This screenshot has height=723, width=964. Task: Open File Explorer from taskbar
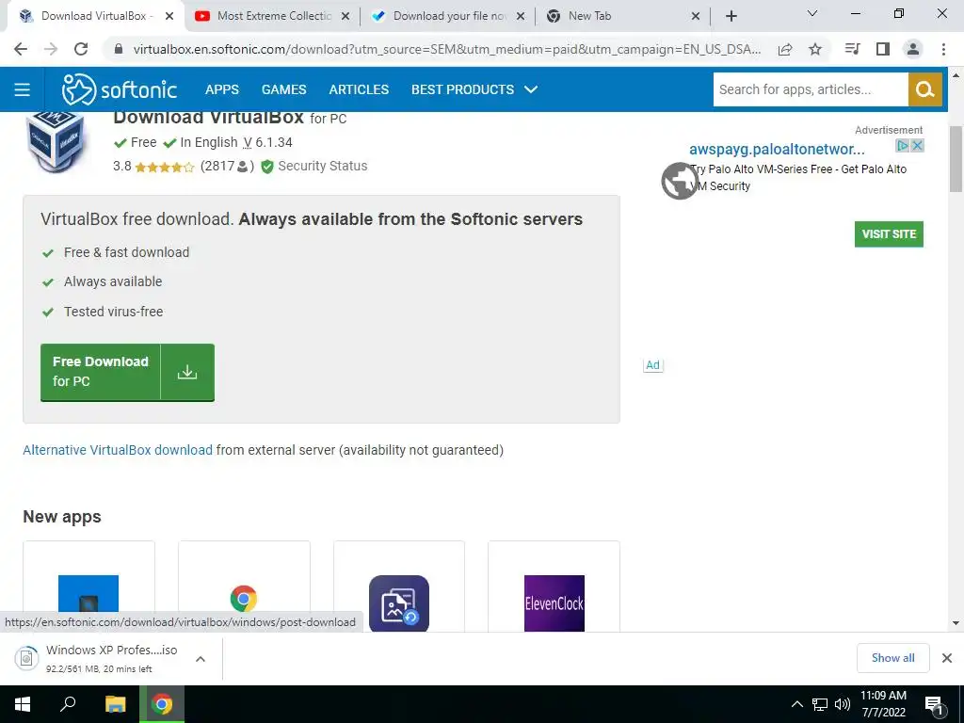(x=115, y=704)
